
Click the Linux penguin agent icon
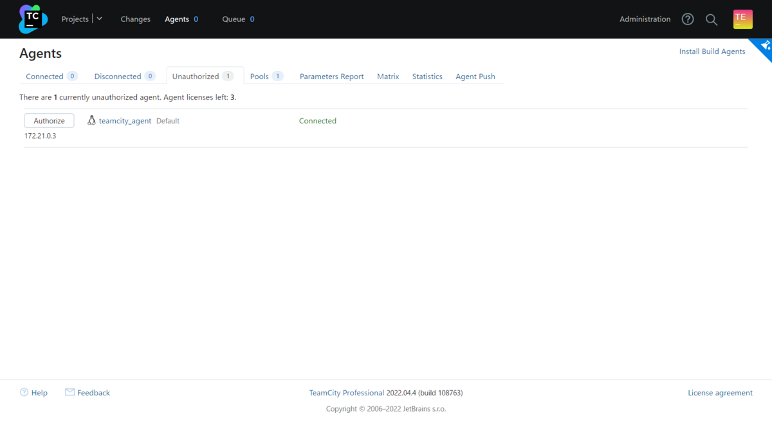[91, 121]
